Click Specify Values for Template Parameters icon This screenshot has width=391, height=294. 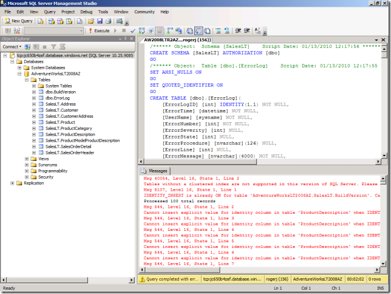pos(257,31)
